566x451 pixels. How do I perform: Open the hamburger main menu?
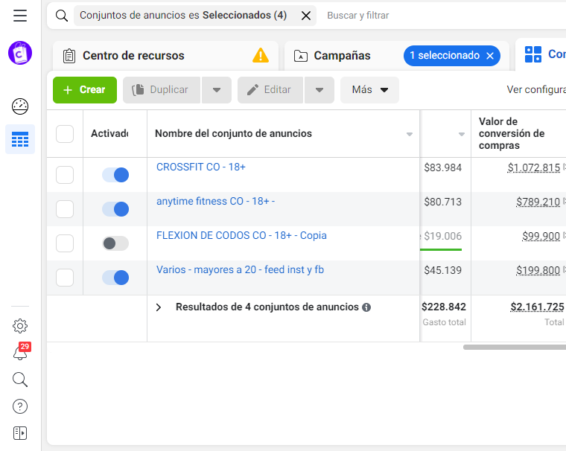click(x=20, y=16)
